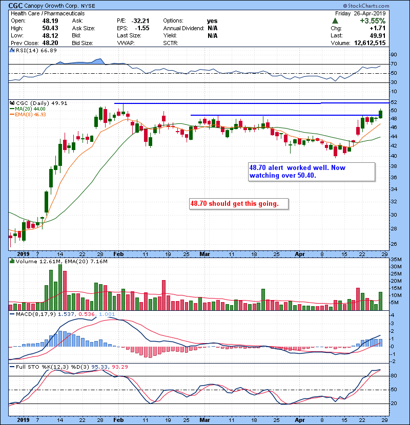Click the NYSE exchange label
The width and height of the screenshot is (410, 425).
88,6
